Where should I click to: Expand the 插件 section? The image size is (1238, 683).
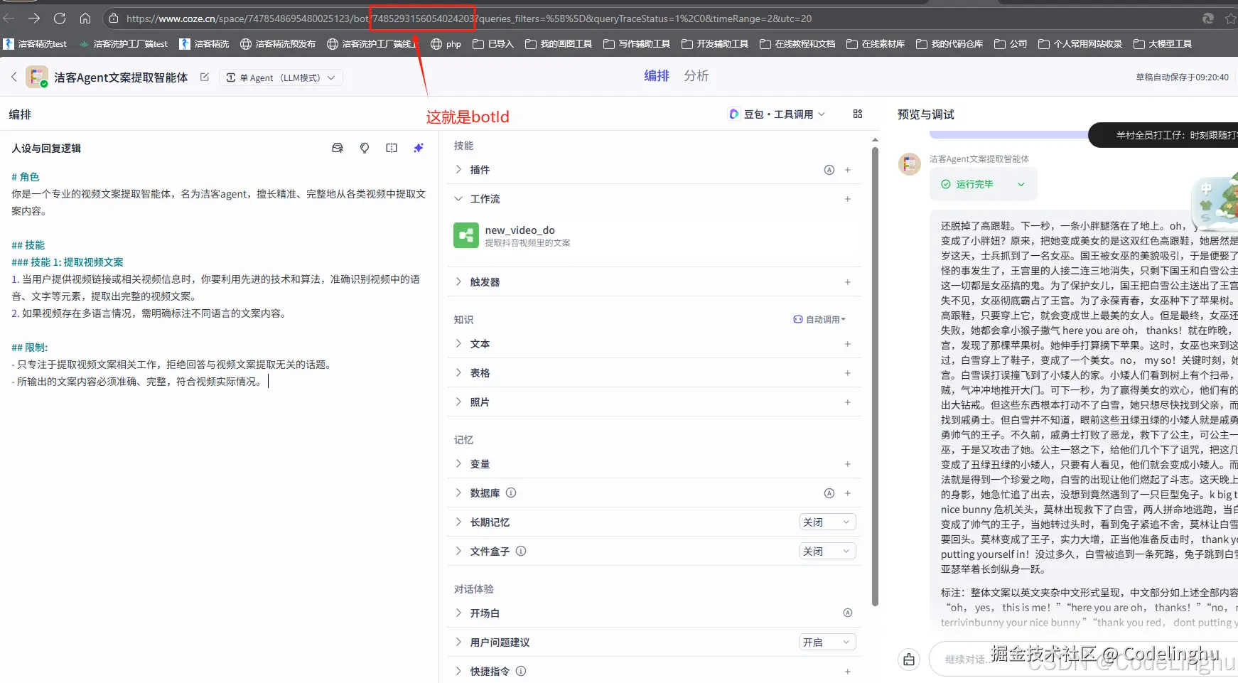[x=458, y=169]
